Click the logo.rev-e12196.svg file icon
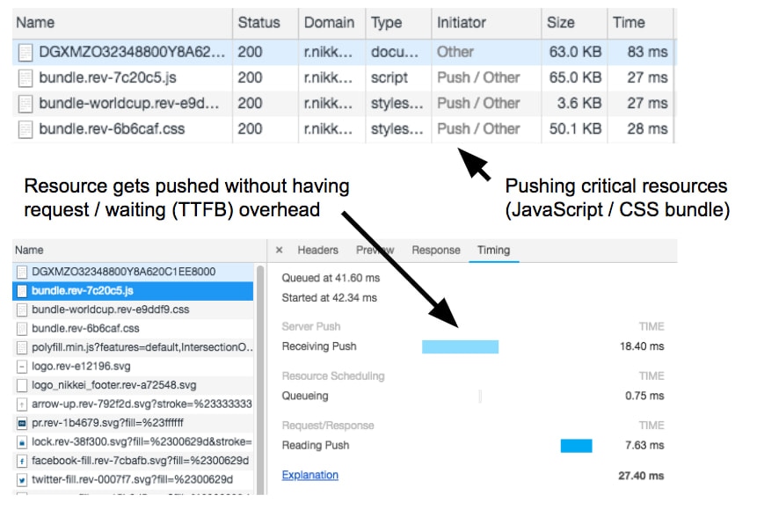Viewport: 757px width, 517px height. coord(21,366)
